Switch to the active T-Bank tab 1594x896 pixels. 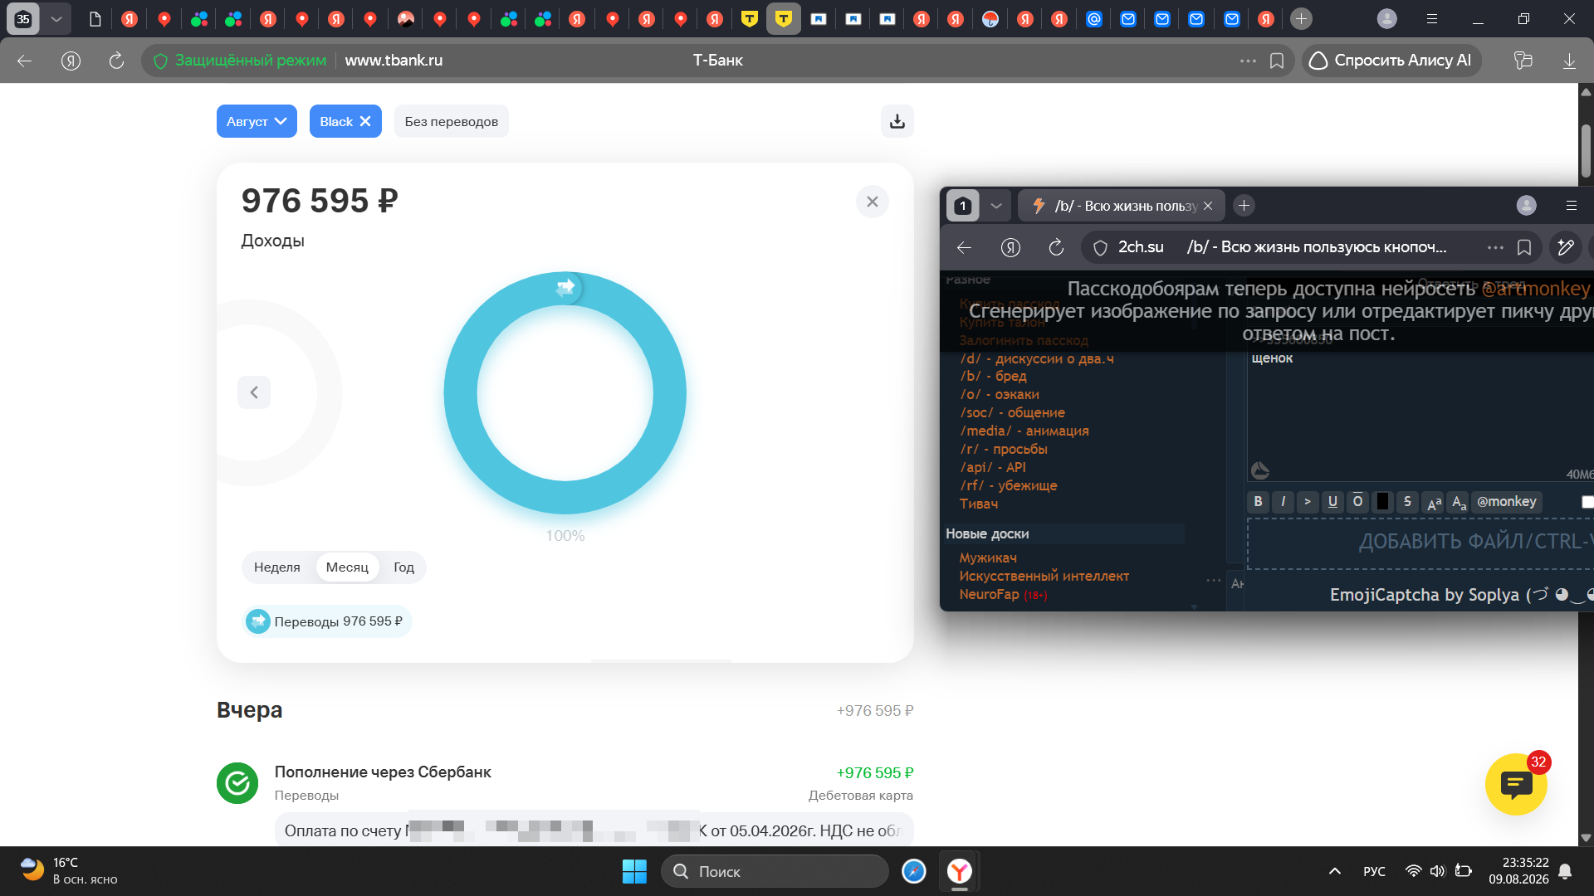tap(783, 18)
